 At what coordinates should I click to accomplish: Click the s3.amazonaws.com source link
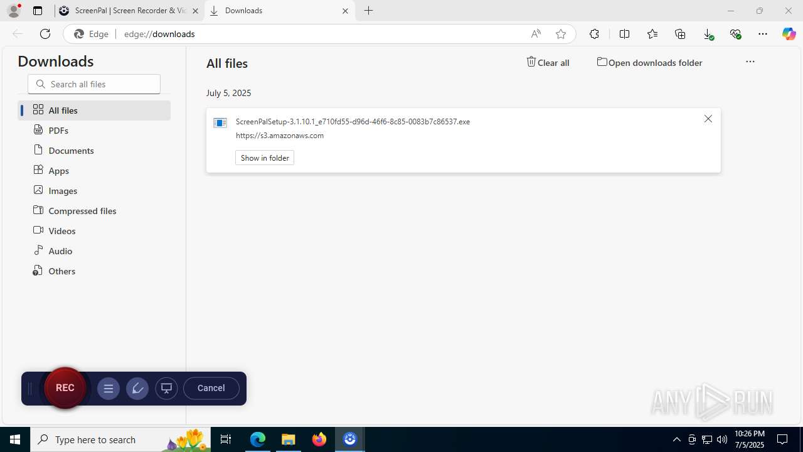280,136
